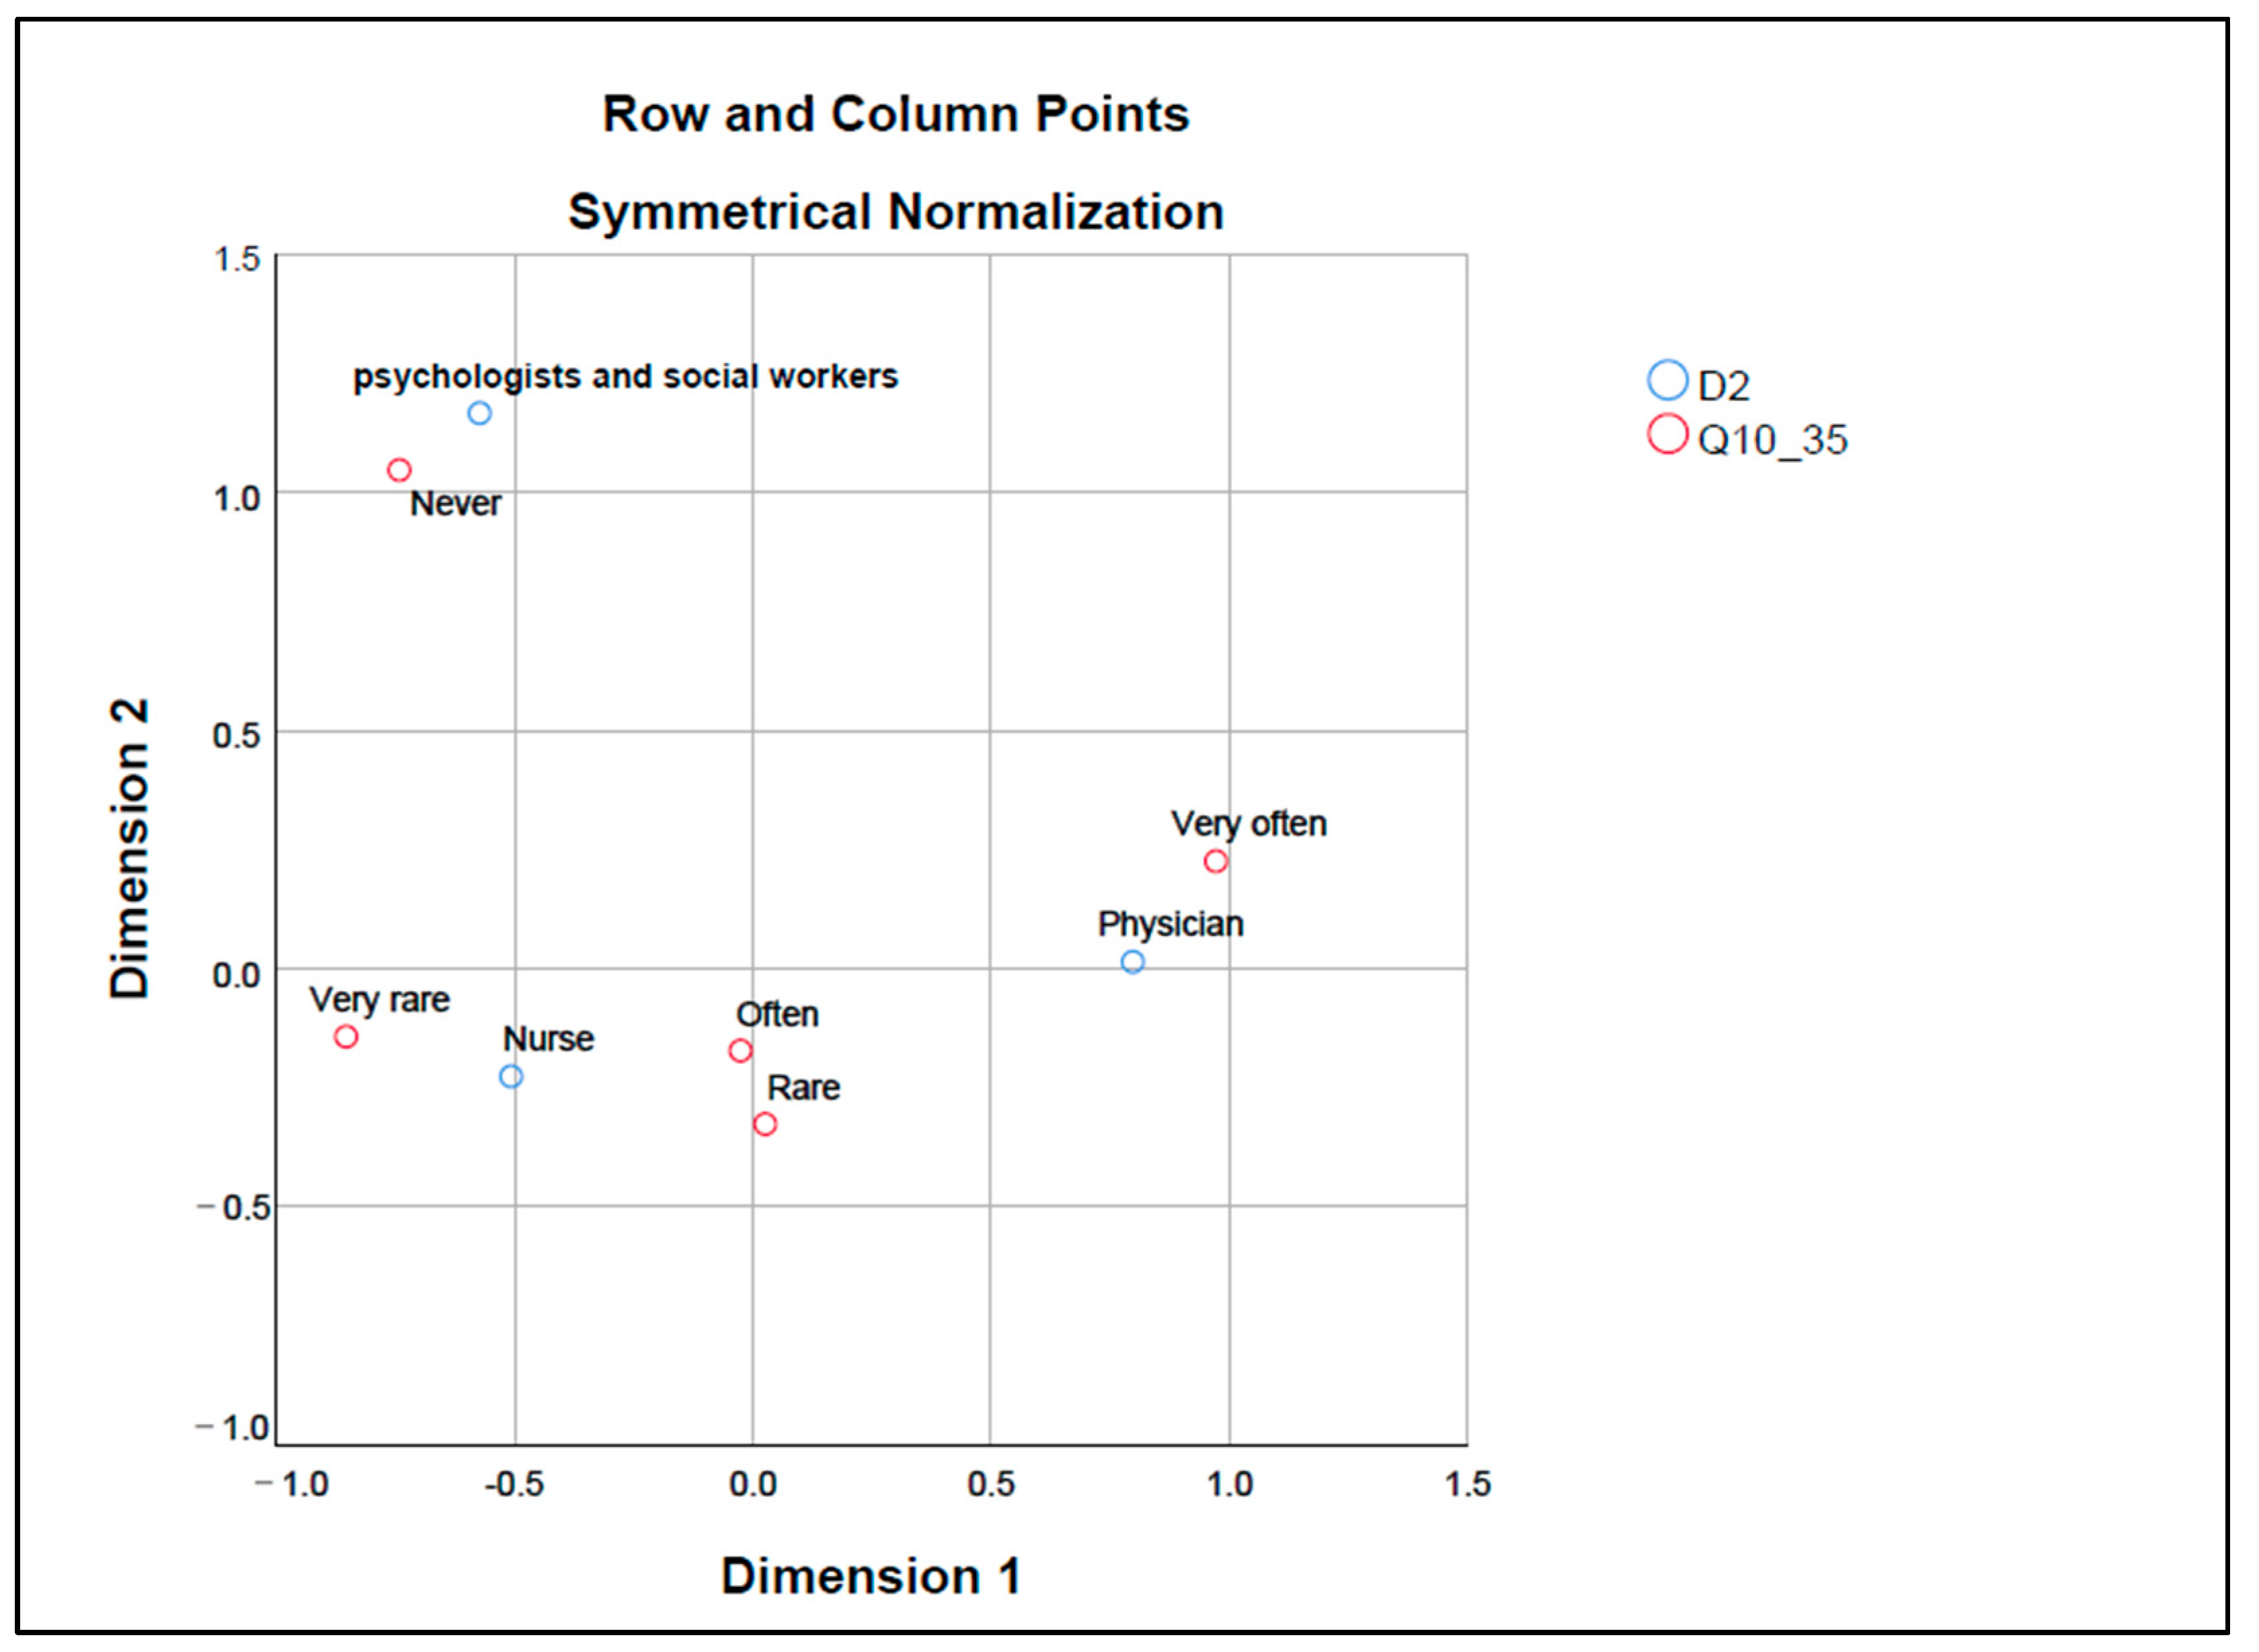Viewport: 2259px width, 1652px height.
Task: Click the red Never data point
Action: tap(399, 470)
